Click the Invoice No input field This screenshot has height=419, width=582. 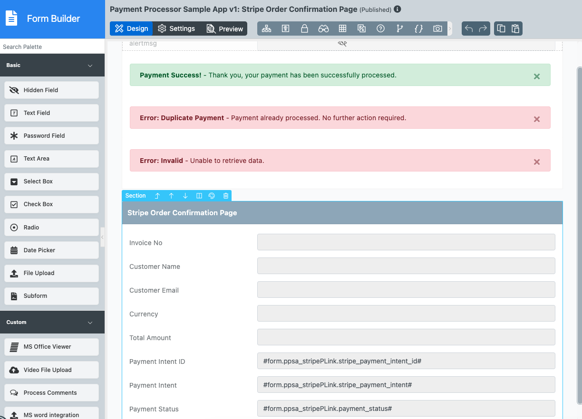pos(406,242)
